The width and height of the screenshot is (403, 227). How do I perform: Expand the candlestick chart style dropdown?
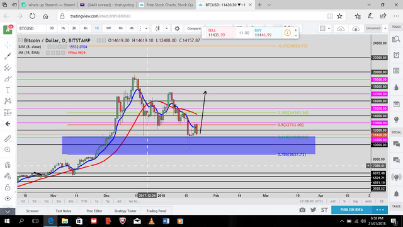pos(166,28)
